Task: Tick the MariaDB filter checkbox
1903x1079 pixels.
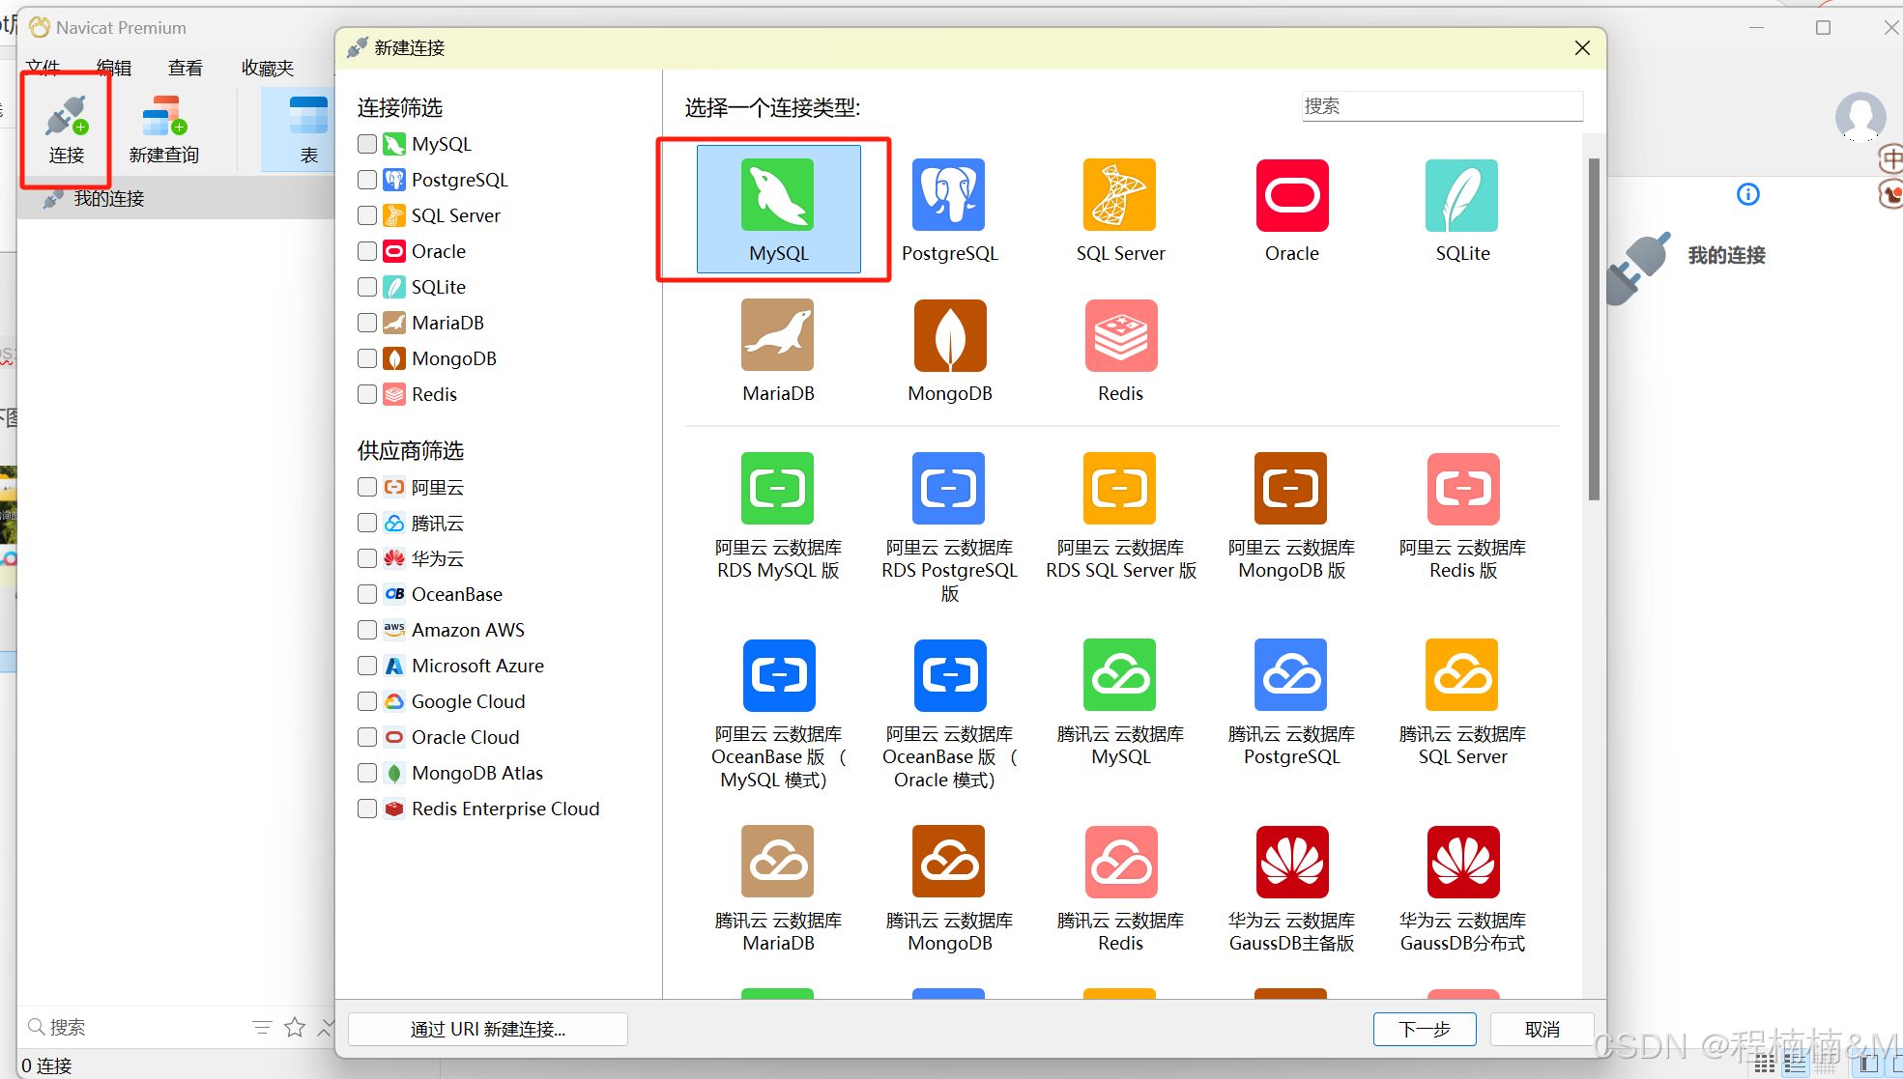Action: 367,323
